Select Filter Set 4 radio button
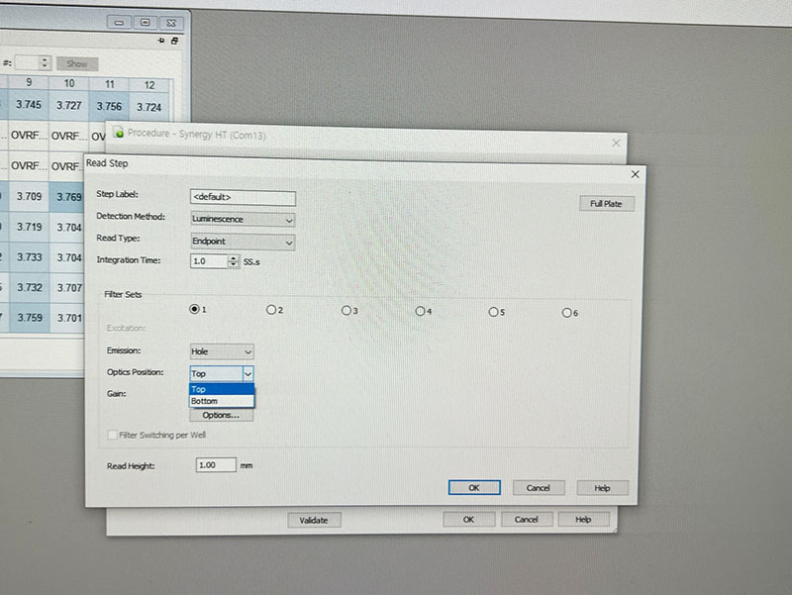 pyautogui.click(x=420, y=311)
